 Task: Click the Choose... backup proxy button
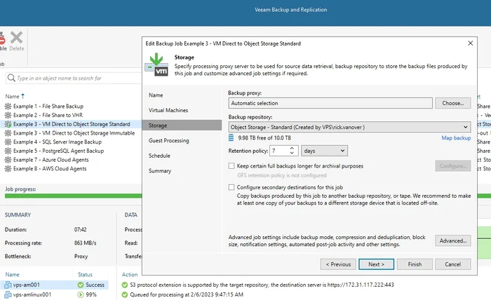pos(453,103)
